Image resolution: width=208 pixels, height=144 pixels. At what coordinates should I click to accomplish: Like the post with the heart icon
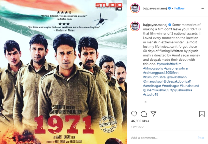click(x=134, y=114)
